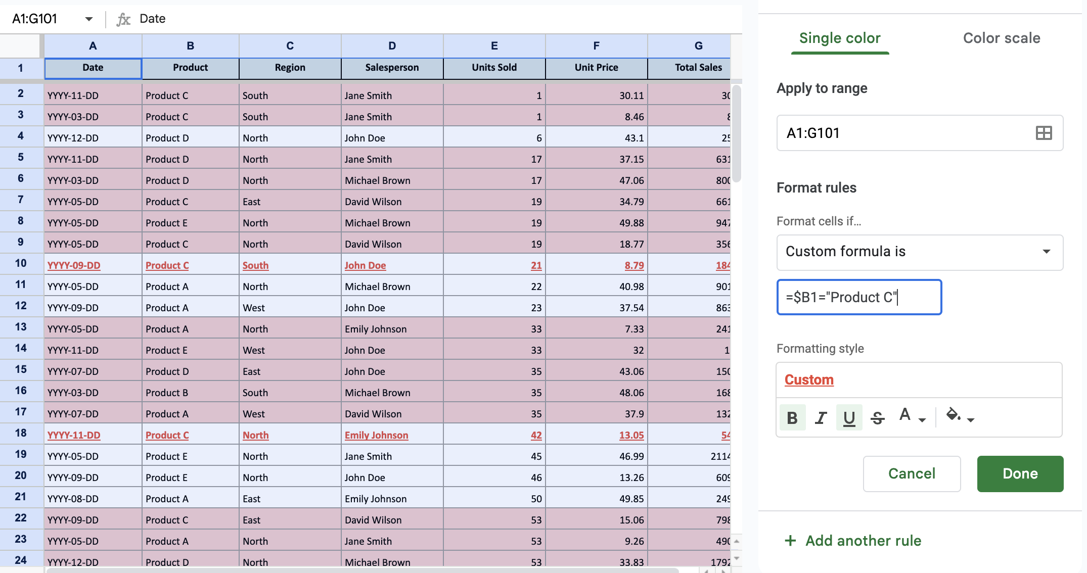The image size is (1087, 573).
Task: Click the select data range grid icon
Action: click(1044, 133)
